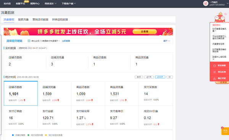The width and height of the screenshot is (229, 140).
Task: Select the 店铺浏览量 1,599 metric card
Action: (x=55, y=94)
